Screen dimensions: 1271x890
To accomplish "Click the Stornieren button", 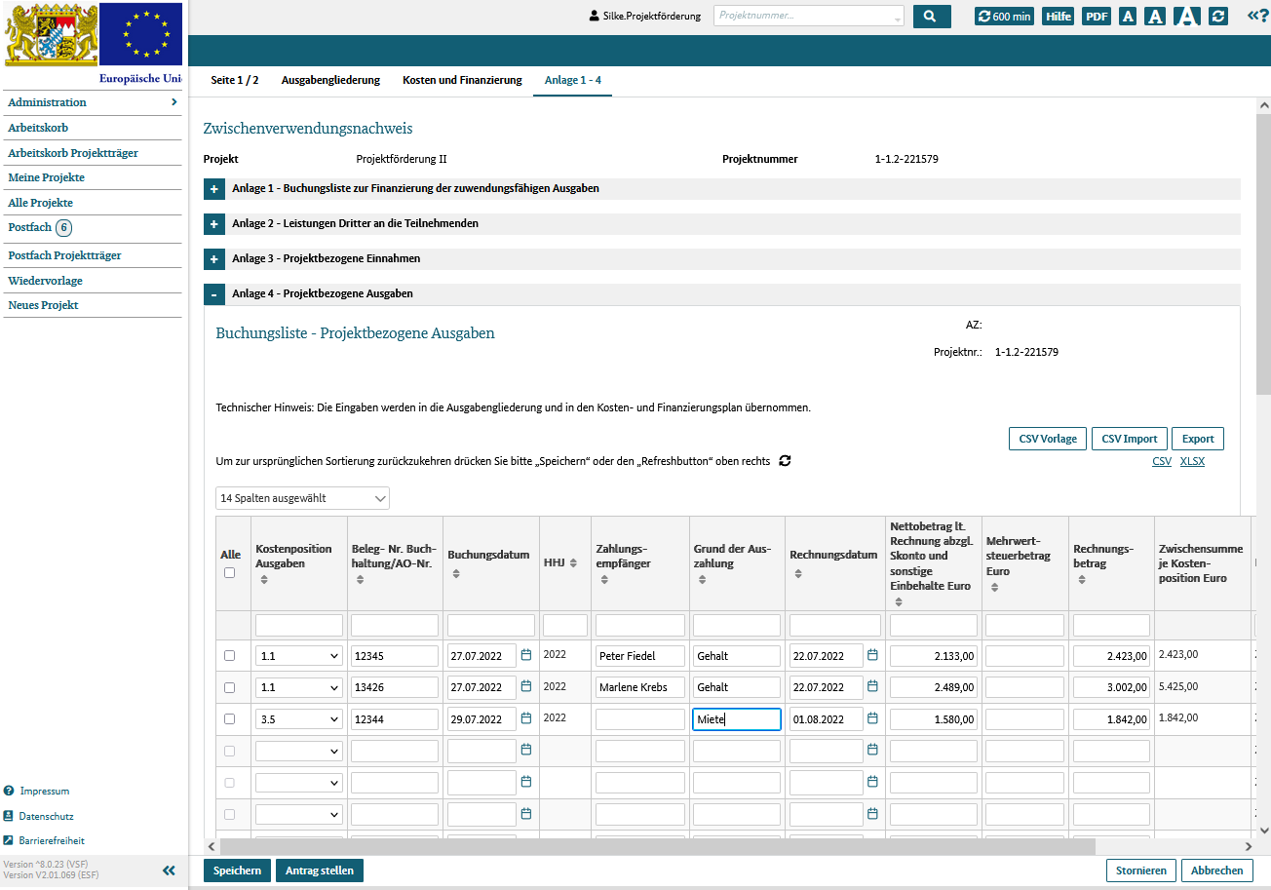I will tap(1141, 871).
